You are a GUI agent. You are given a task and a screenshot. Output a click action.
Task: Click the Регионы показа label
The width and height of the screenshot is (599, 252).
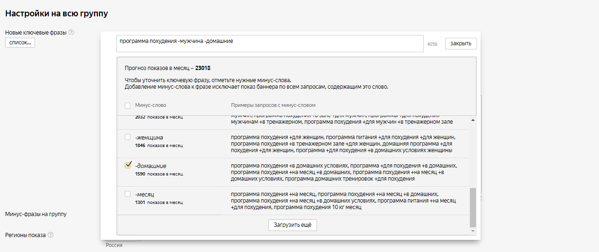pos(25,235)
